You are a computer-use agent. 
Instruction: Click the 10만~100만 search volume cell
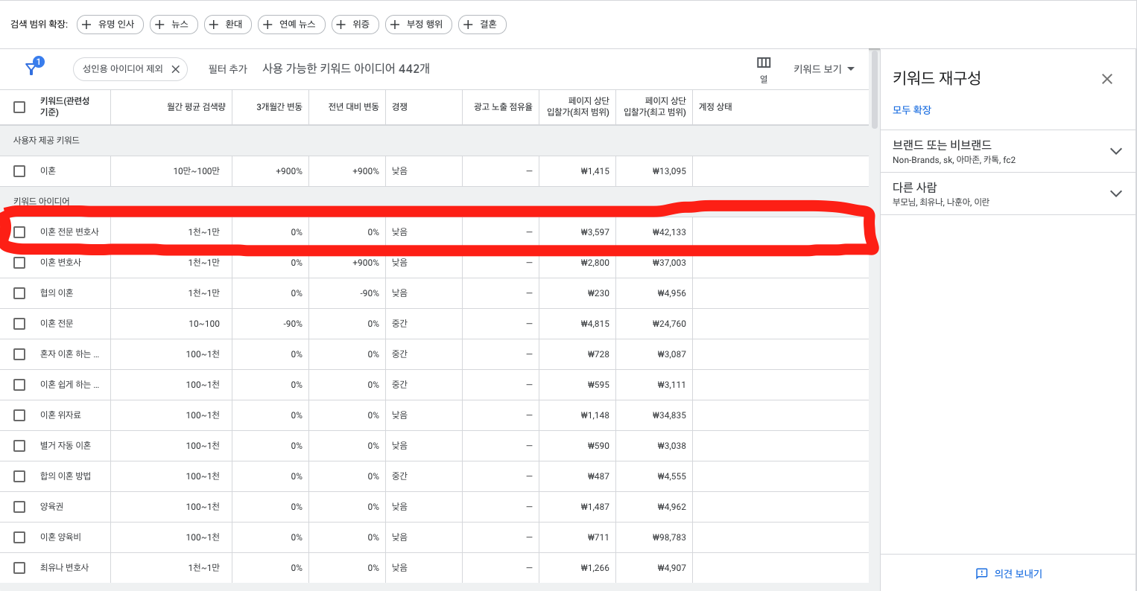(197, 171)
